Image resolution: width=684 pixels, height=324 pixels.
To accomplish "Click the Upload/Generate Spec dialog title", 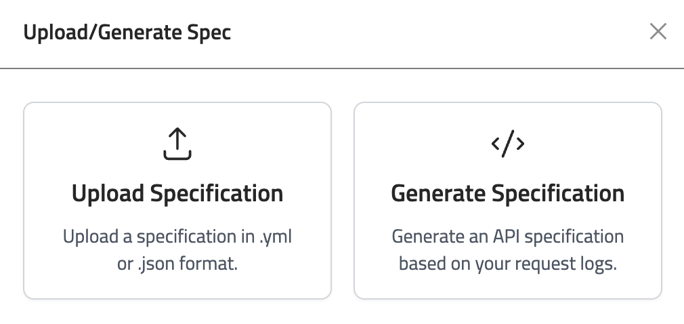I will tap(127, 32).
